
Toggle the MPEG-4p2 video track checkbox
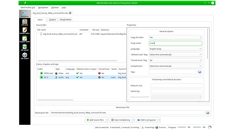[41, 73]
